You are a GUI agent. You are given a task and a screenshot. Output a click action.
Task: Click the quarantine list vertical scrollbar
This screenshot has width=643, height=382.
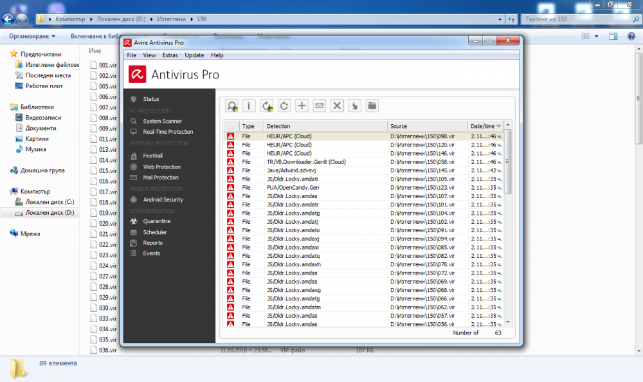point(508,161)
